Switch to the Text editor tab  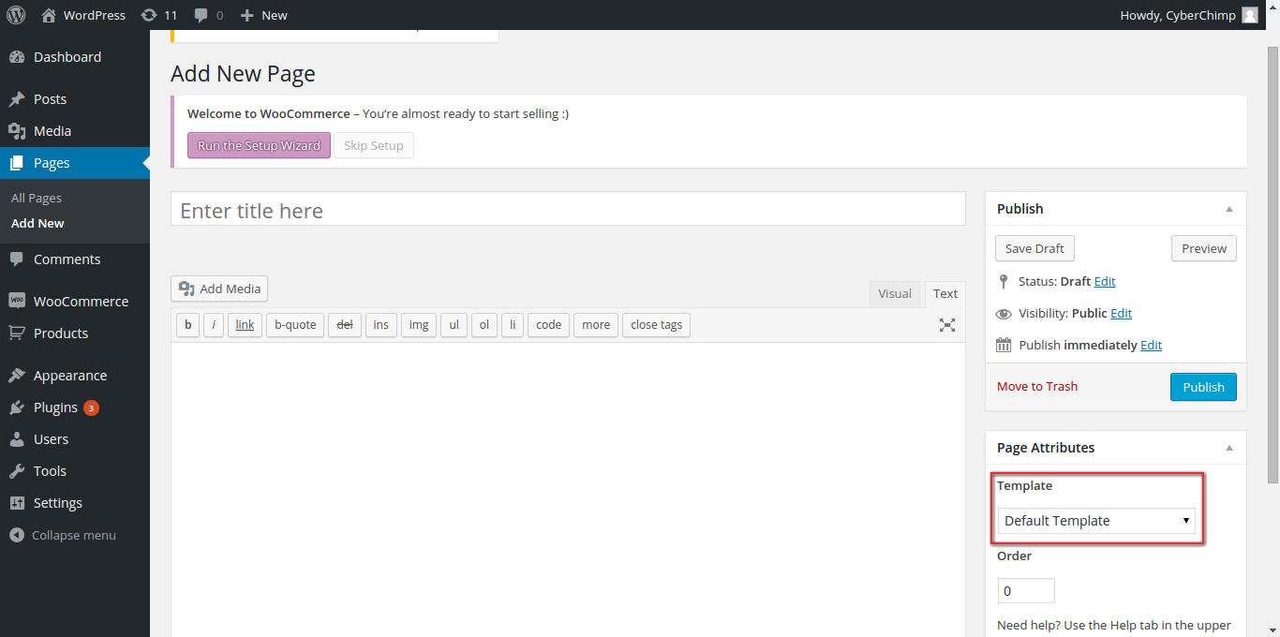(945, 294)
